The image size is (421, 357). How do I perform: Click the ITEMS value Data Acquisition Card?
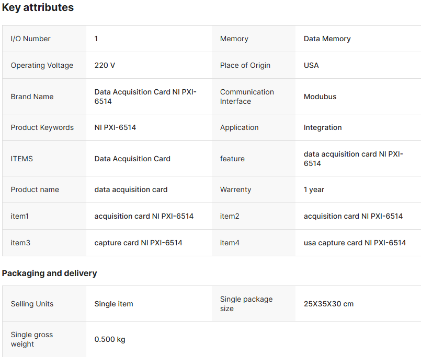click(x=132, y=159)
